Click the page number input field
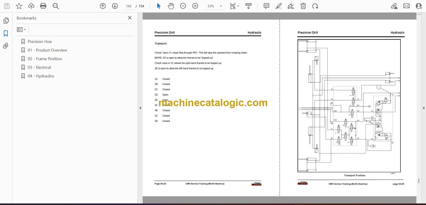 pyautogui.click(x=129, y=6)
